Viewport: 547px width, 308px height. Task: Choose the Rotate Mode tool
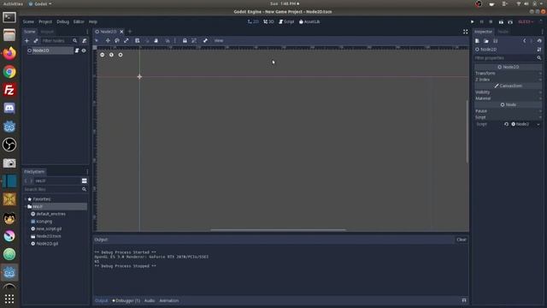(x=117, y=41)
